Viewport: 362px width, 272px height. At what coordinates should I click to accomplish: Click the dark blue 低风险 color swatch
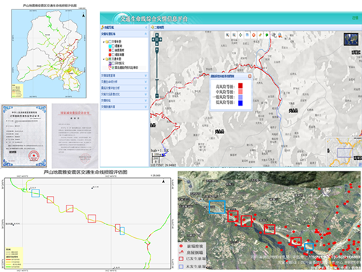[x=240, y=103]
